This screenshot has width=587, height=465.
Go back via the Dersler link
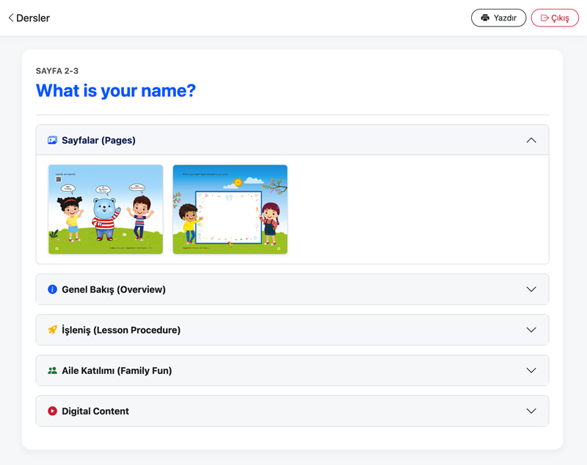coord(33,18)
